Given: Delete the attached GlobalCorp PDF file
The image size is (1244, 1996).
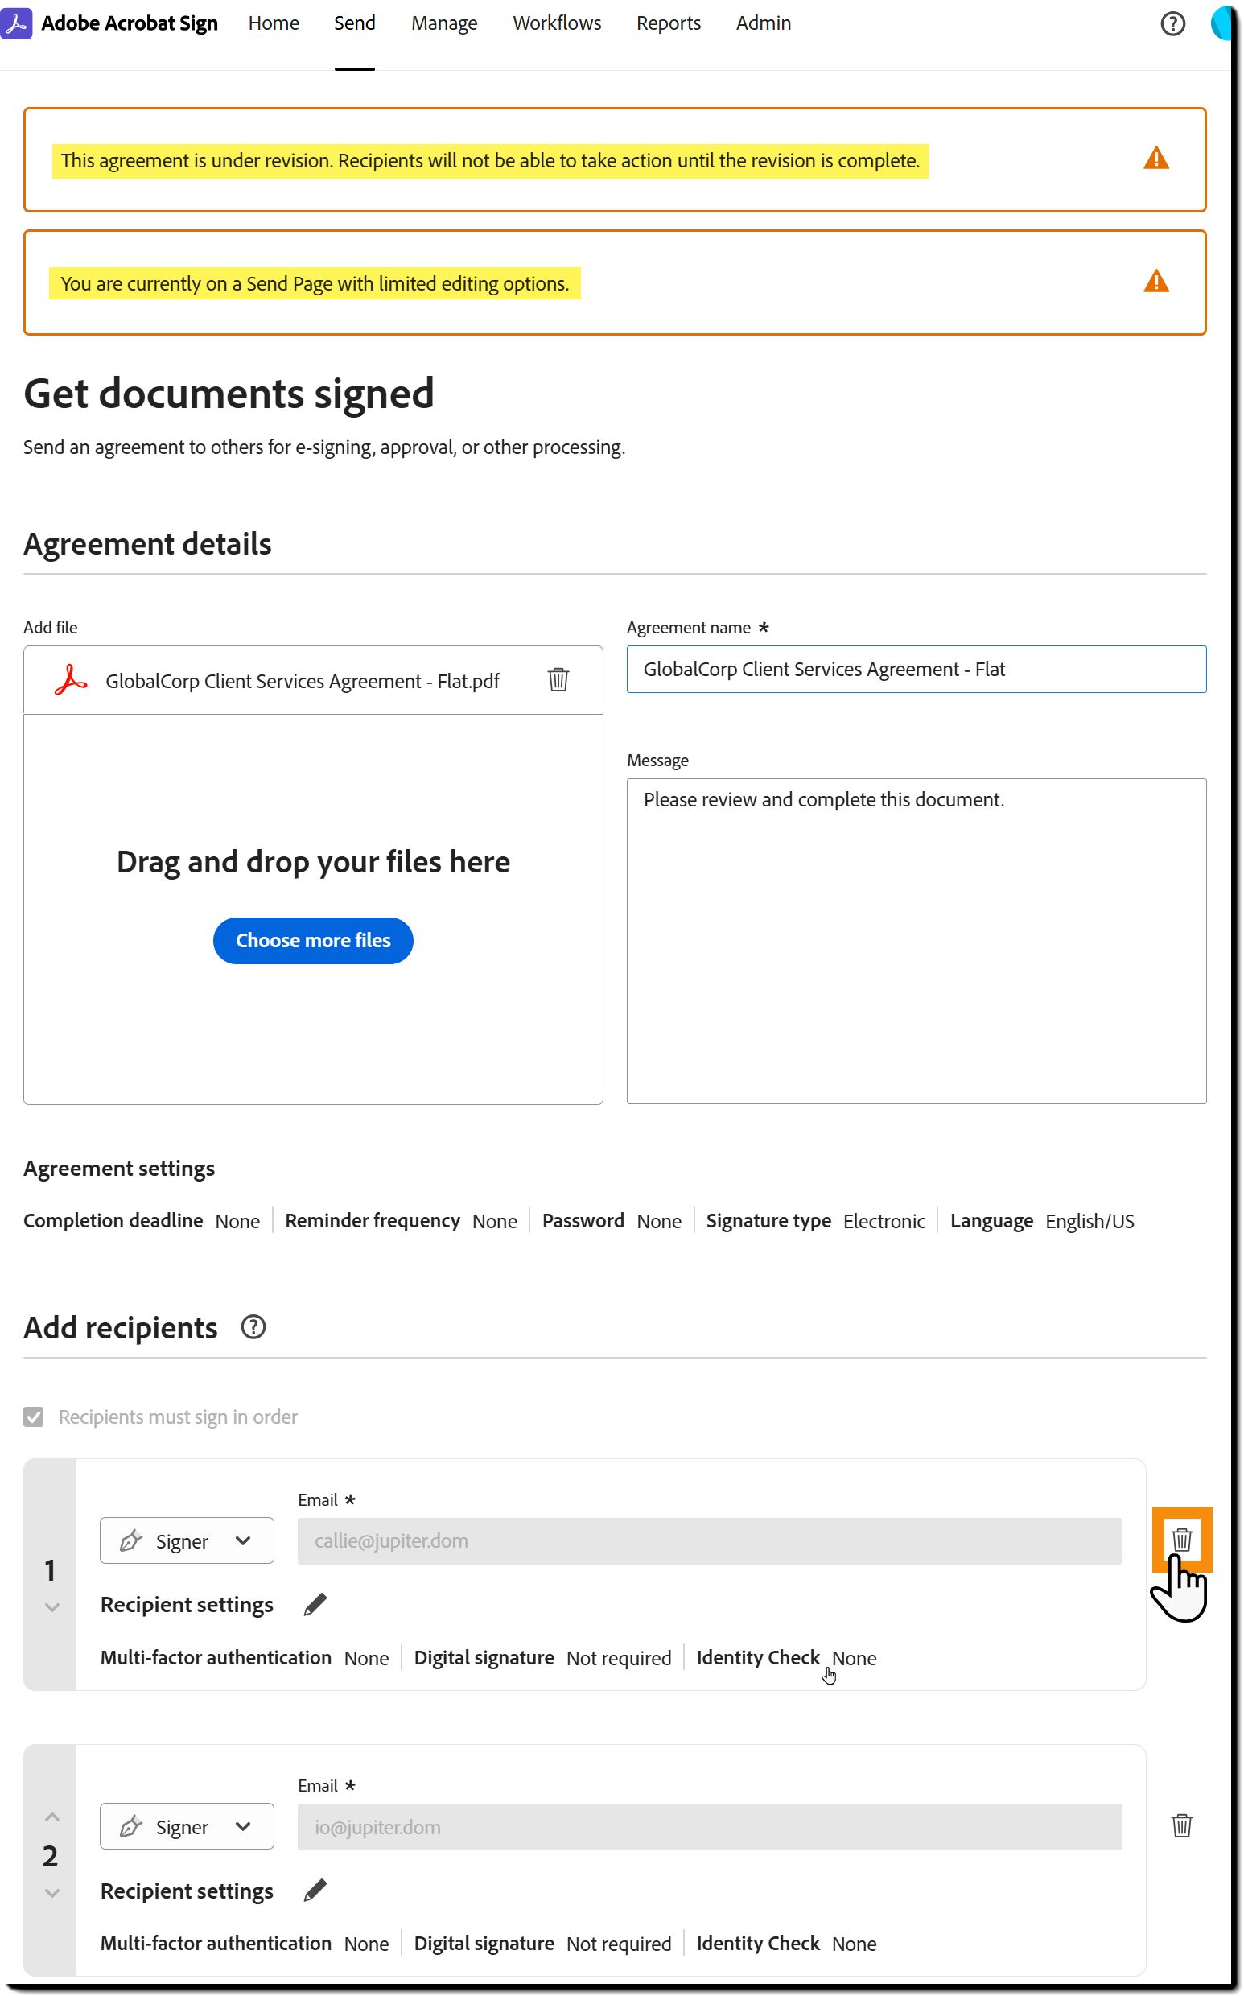Looking at the screenshot, I should click(x=558, y=679).
